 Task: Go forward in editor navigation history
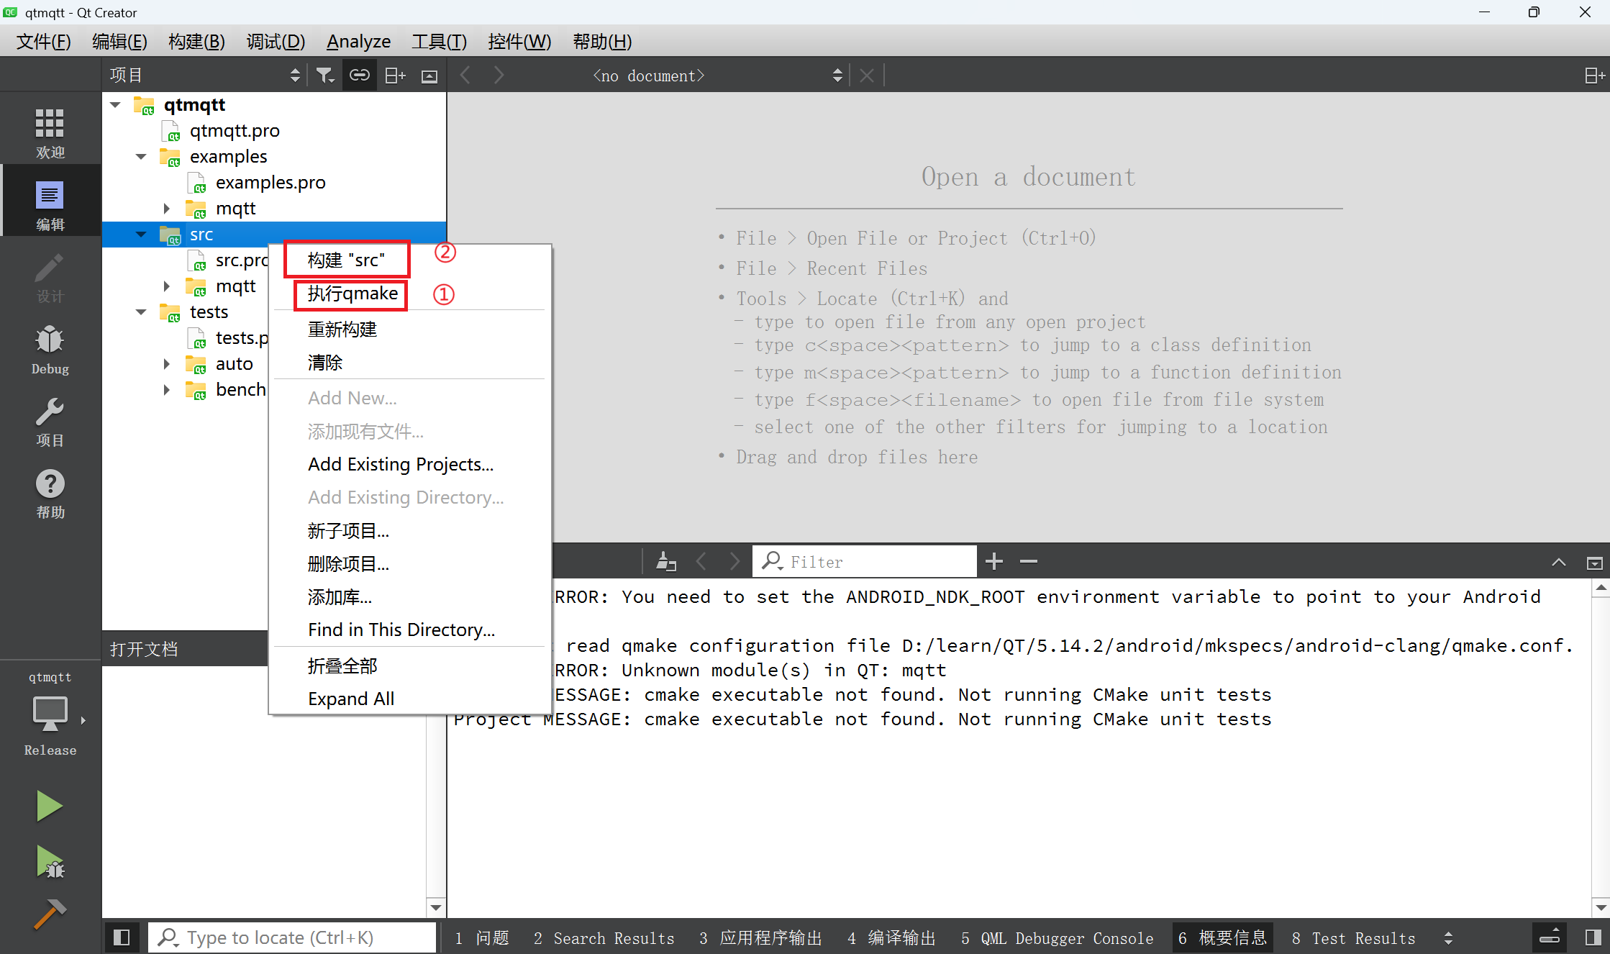tap(499, 76)
